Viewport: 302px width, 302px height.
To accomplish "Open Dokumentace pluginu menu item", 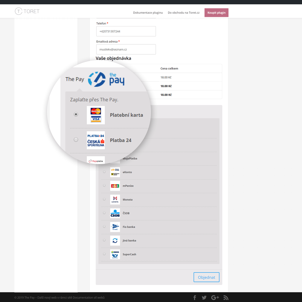I will pyautogui.click(x=148, y=12).
